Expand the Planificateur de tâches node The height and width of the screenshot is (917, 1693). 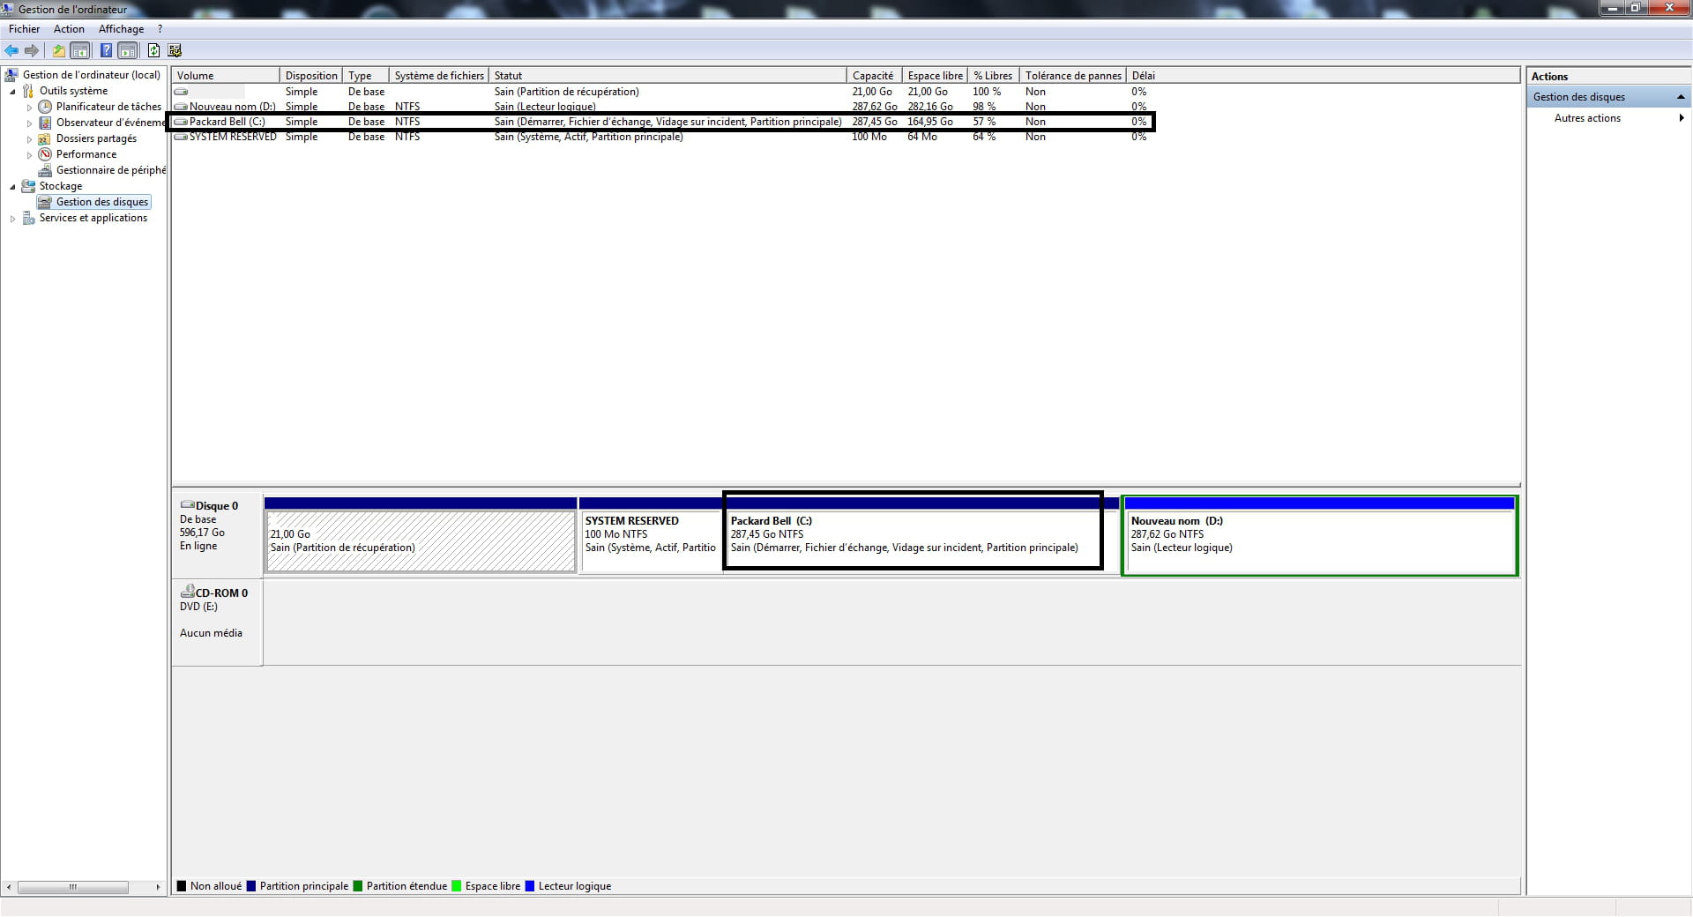(29, 108)
